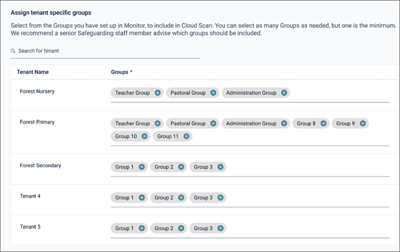Click Administration Group label in Forest Nursery
Screen dimensions: 400x252
pyautogui.click(x=251, y=93)
